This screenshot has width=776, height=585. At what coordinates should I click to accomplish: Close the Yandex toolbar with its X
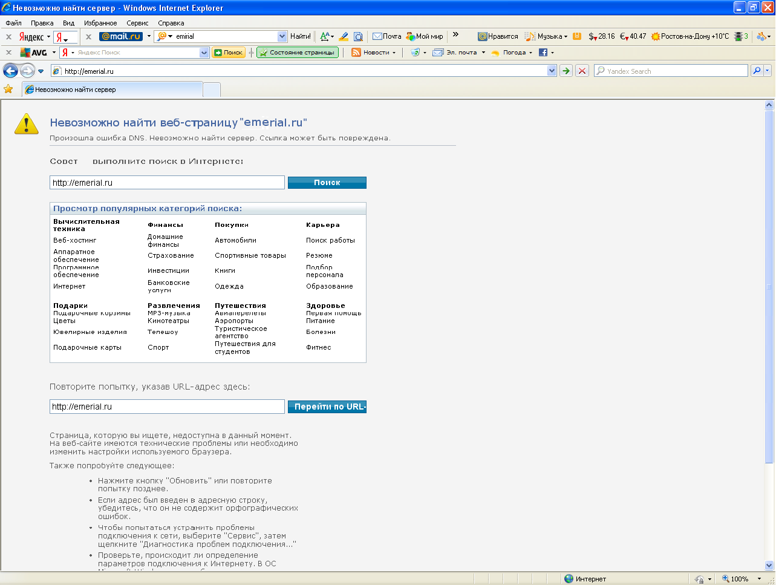(8, 37)
